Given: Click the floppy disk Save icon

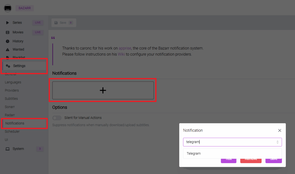Looking at the screenshot, I should pyautogui.click(x=56, y=23).
